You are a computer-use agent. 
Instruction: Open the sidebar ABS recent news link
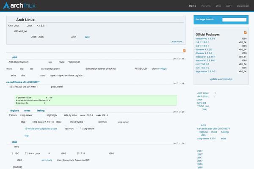coord(203,125)
